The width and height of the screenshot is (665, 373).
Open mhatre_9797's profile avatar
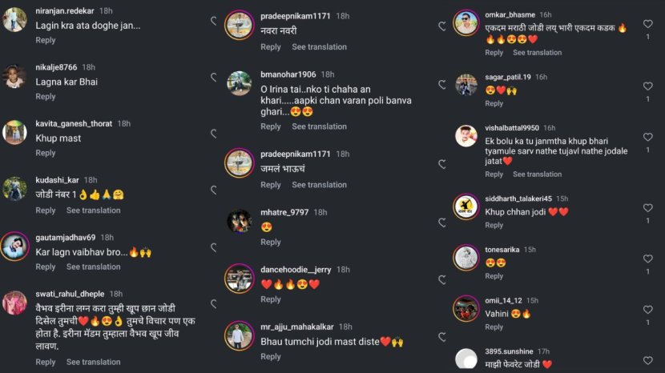239,221
